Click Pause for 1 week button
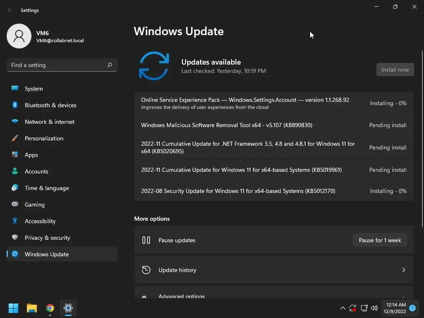 380,240
